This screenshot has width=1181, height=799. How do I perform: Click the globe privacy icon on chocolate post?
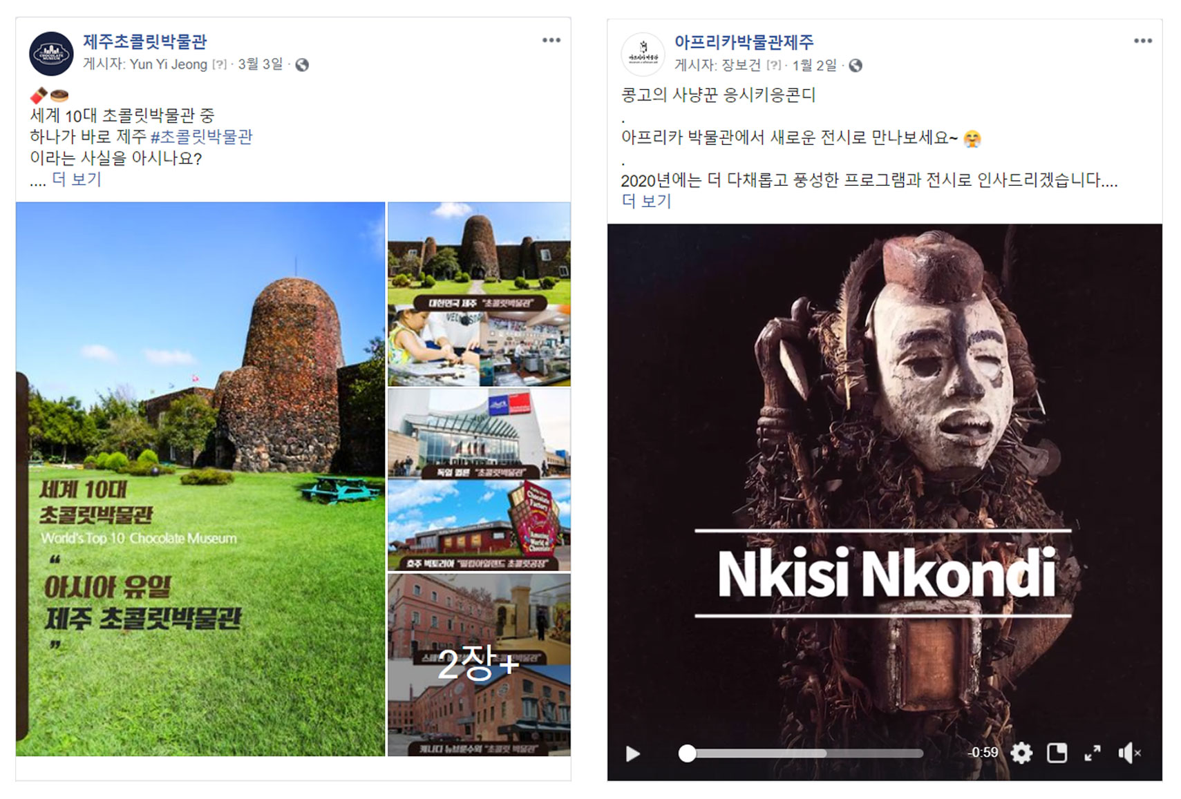click(x=302, y=65)
